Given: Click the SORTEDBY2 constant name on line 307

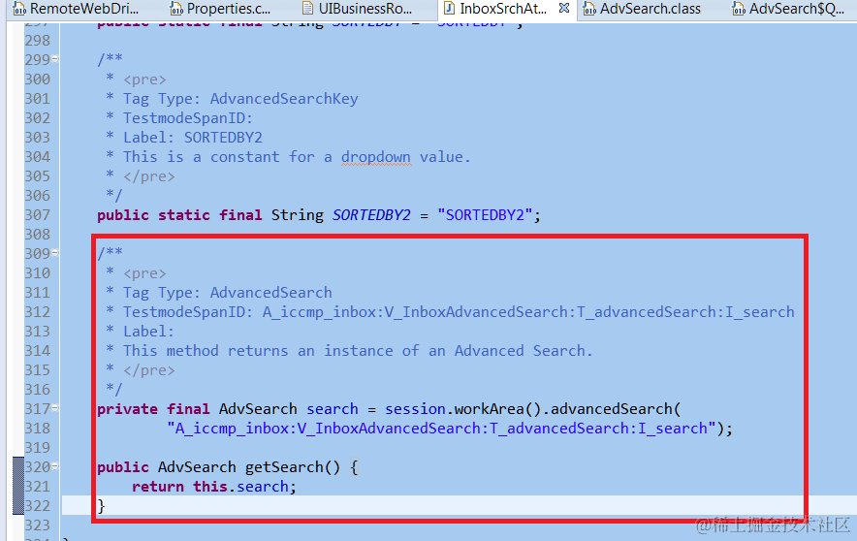Looking at the screenshot, I should tap(371, 215).
